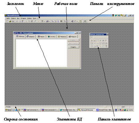Switch to Details view via the toolbar icon
The height and width of the screenshot is (123, 139).
[x=61, y=21]
